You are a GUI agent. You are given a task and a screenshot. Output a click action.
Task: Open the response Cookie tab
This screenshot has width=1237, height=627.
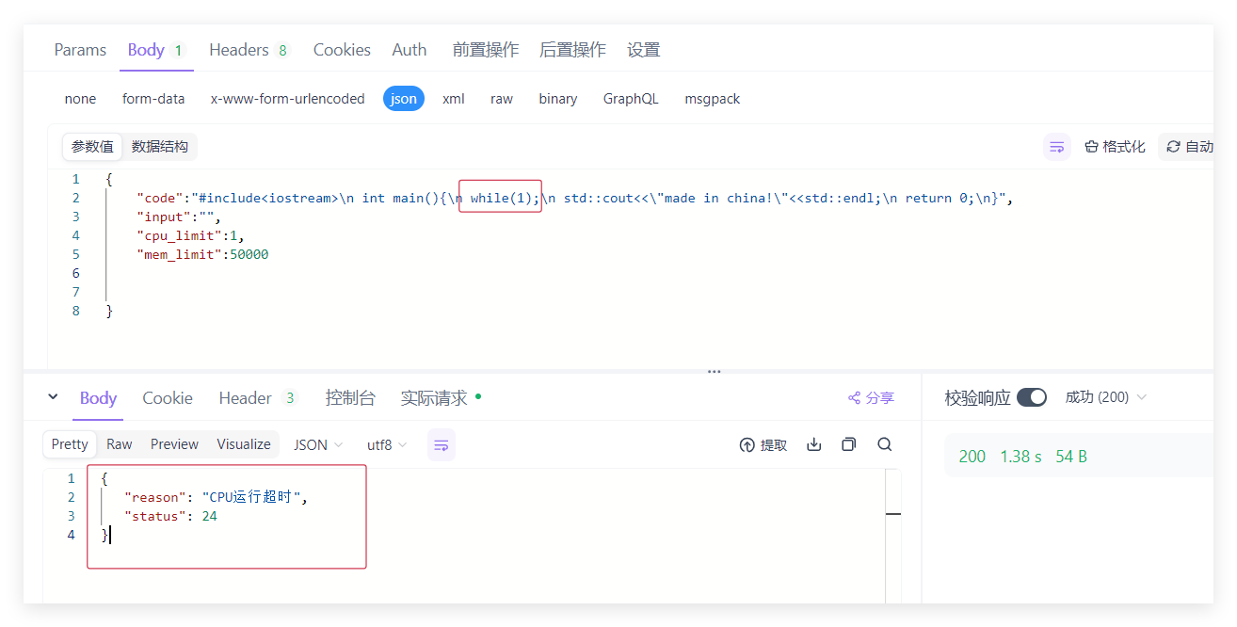click(x=168, y=398)
